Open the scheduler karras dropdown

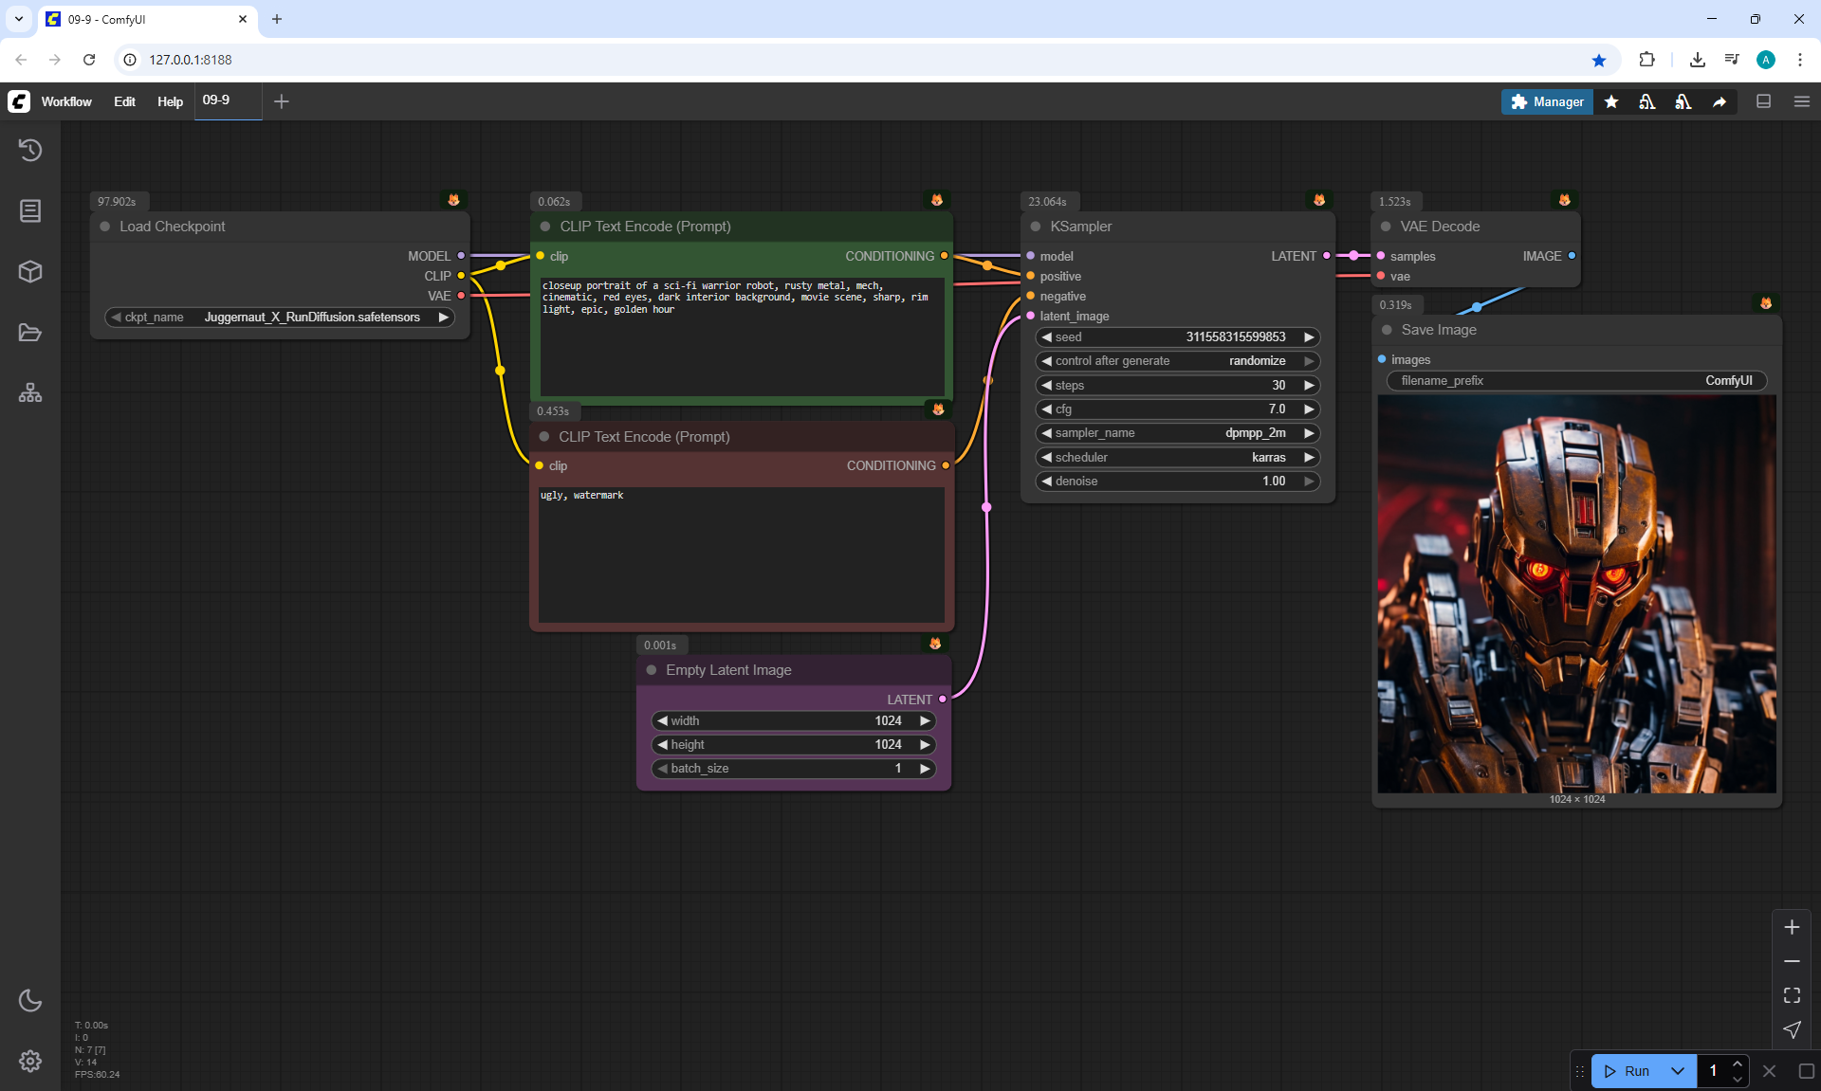[1177, 457]
